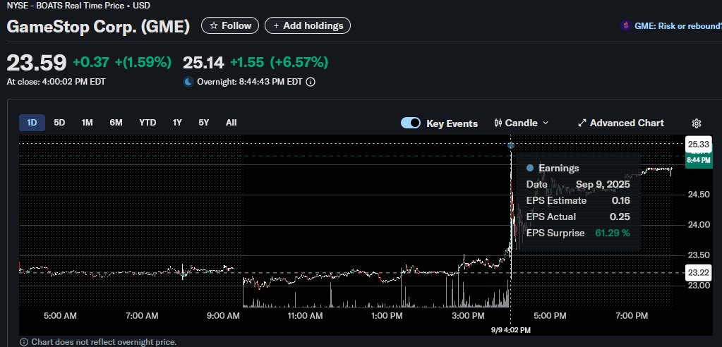Click the GameStop Corp. (GME) title
Screen dimensions: 722x347
98,27
